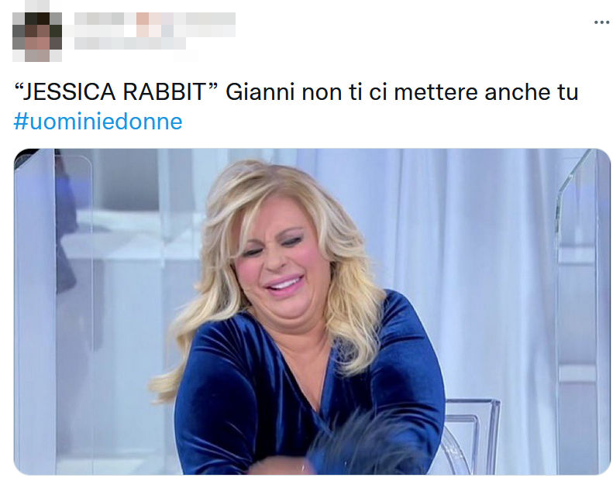613x488 pixels.
Task: Open the blurred profile avatar of the author
Action: pyautogui.click(x=37, y=36)
